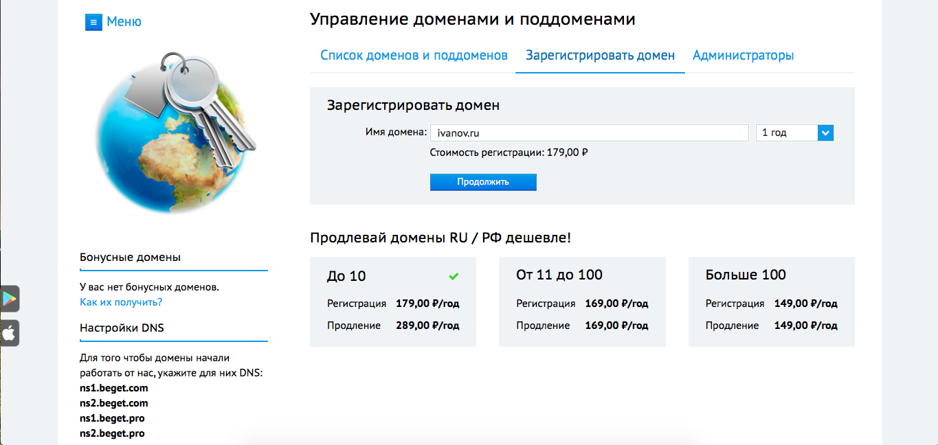Click the ns2.beget.pro DNS entry
This screenshot has width=938, height=445.
click(x=112, y=433)
